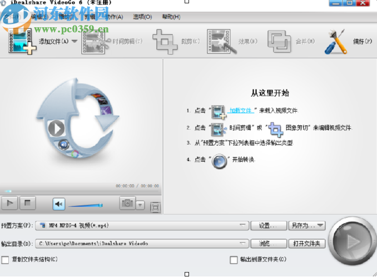Play the video preview
Screen dimensions: 377x277
coord(9,203)
